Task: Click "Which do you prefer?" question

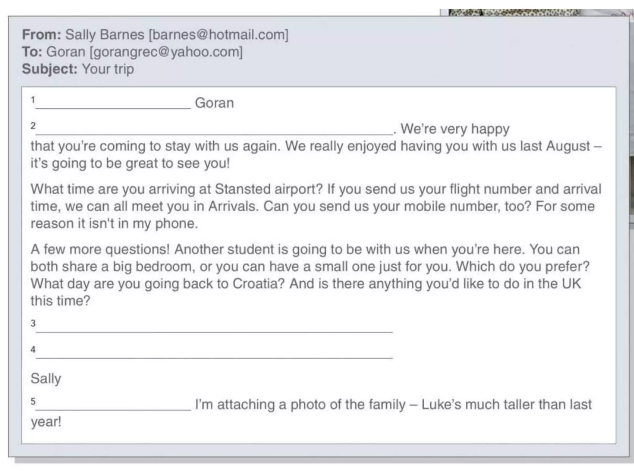Action: coord(523,267)
